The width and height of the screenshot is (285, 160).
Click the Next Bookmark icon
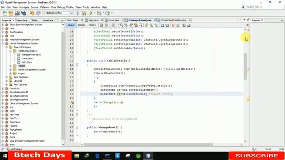(x=151, y=25)
